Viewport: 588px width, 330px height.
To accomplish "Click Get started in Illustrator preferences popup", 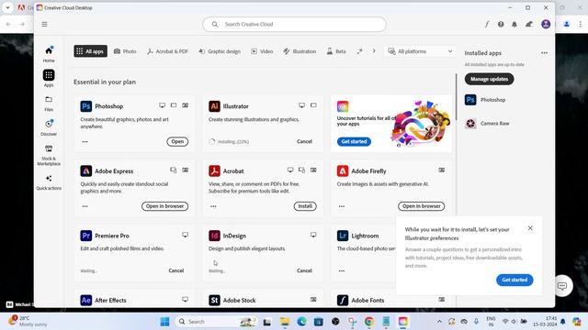I will pyautogui.click(x=514, y=280).
